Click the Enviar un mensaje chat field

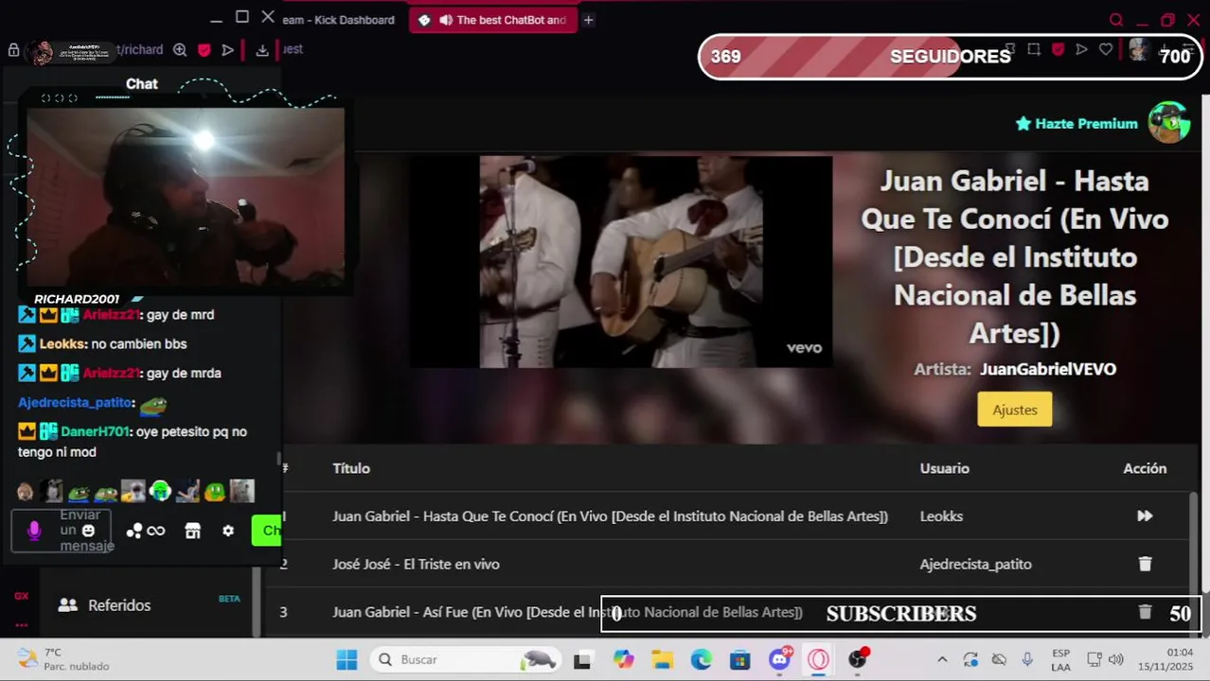(x=61, y=531)
